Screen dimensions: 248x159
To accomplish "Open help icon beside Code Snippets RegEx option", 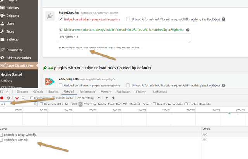I will [224, 86].
